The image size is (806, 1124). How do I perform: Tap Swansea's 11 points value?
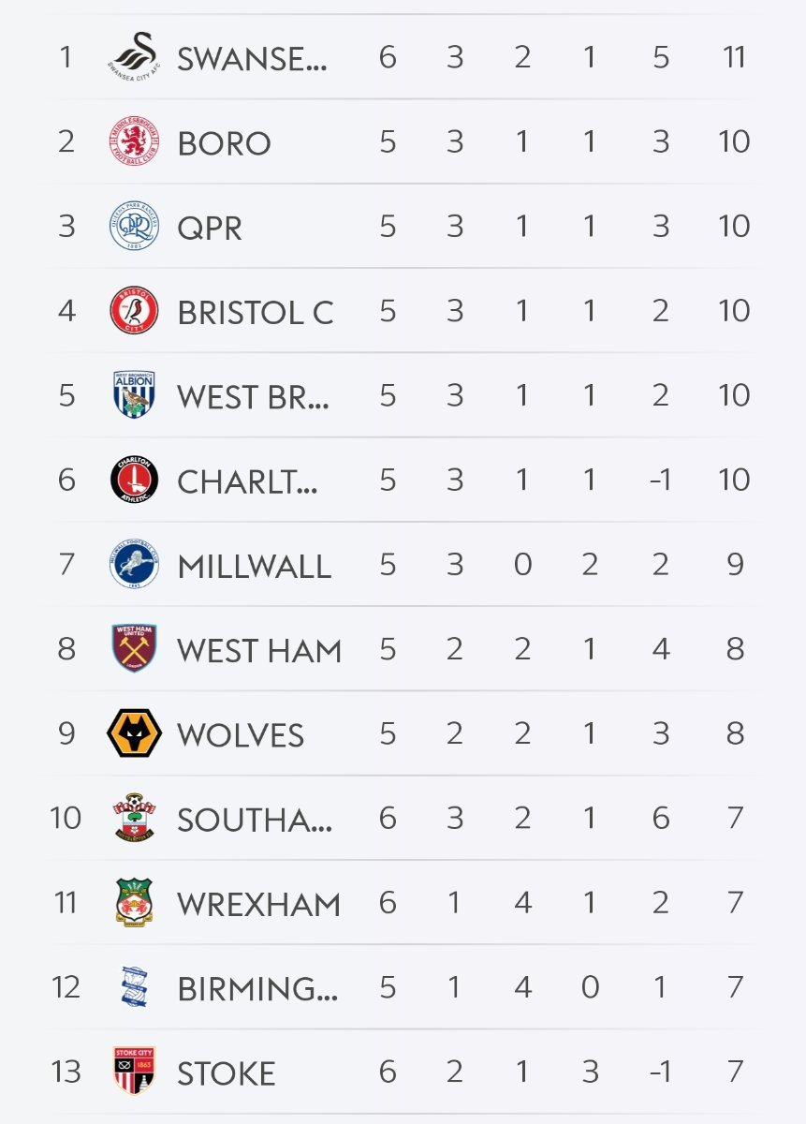[735, 57]
